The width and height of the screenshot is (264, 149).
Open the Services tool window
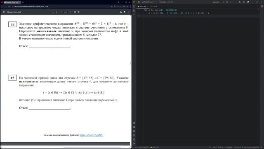(x=134, y=131)
